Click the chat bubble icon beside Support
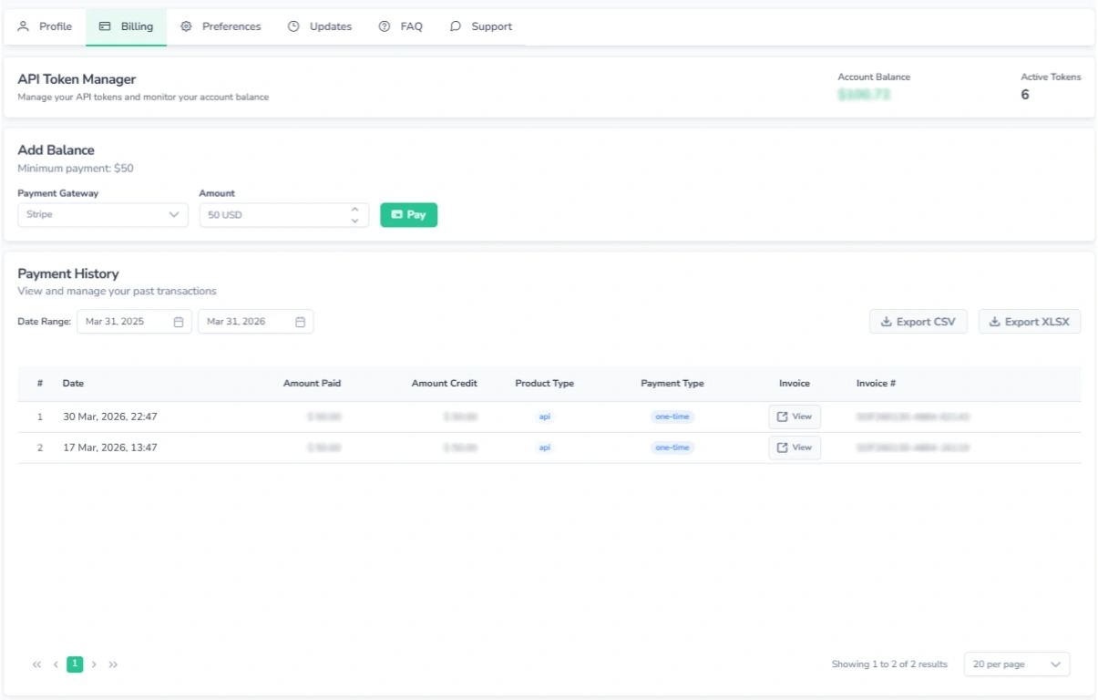1098x700 pixels. 456,26
